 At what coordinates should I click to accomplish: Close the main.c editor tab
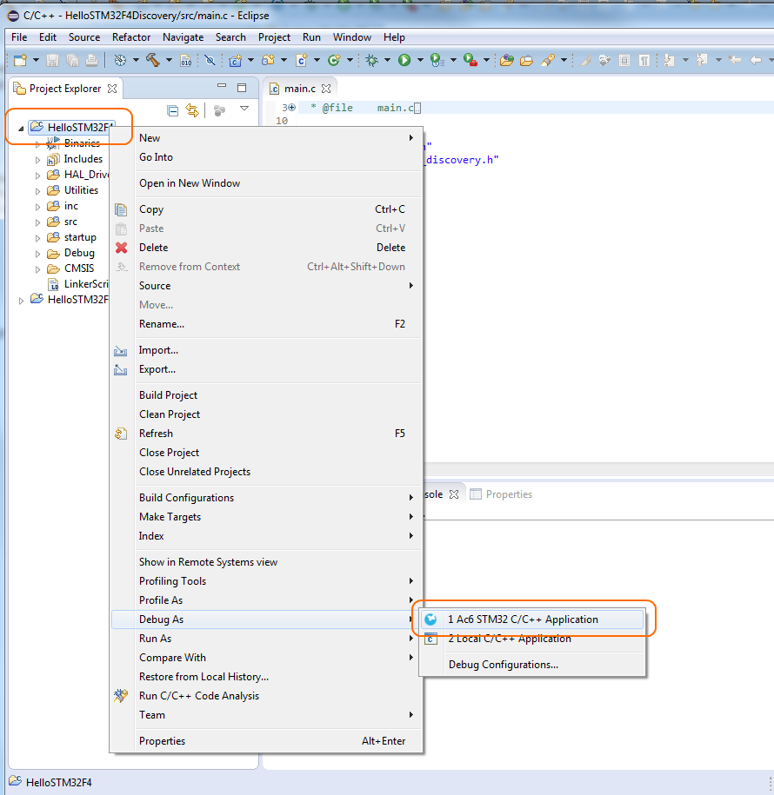click(x=327, y=89)
